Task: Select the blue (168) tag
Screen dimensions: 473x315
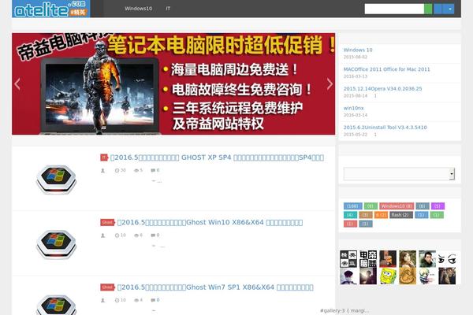Action: (352, 206)
